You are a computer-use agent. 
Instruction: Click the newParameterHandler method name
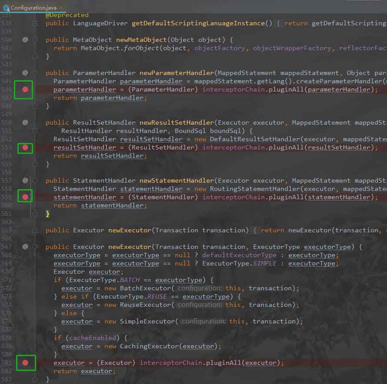coord(177,73)
